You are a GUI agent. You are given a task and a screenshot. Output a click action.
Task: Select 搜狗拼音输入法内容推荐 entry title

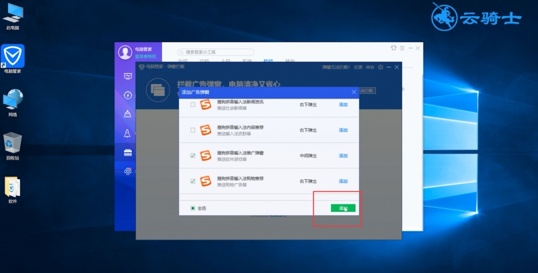point(240,127)
